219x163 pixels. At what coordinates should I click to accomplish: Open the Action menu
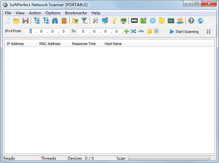(x=35, y=13)
